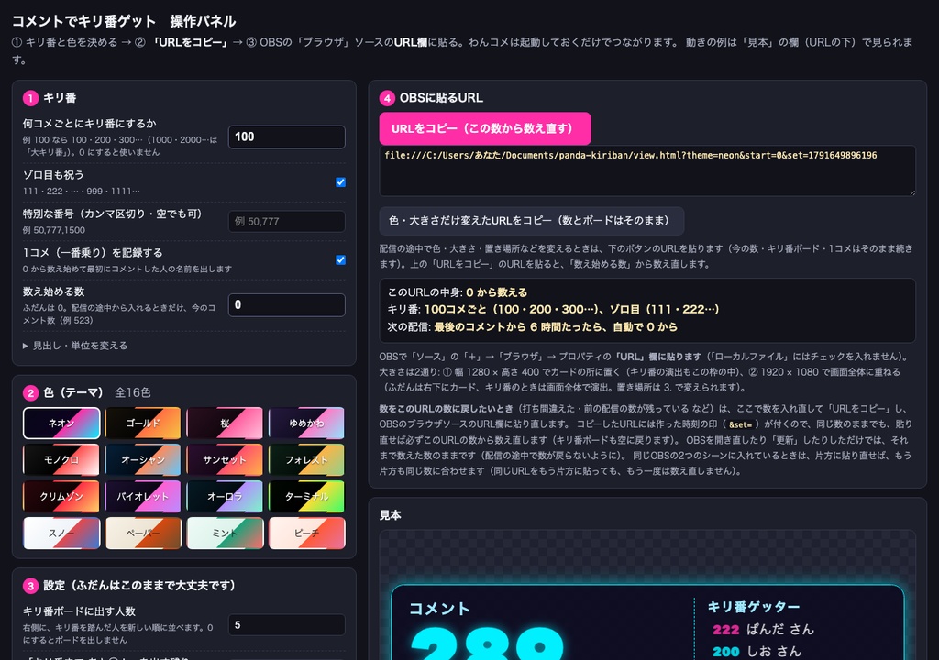Apply the クリムゾン theme

[61, 496]
